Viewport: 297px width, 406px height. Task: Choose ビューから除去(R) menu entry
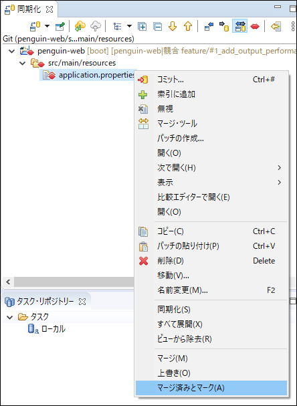[x=211, y=338]
